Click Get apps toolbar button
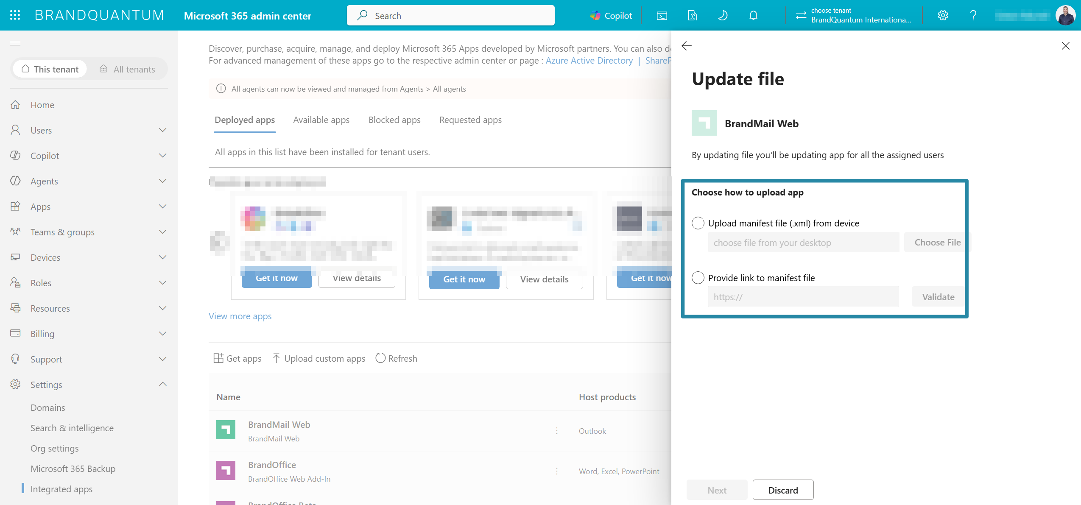 pyautogui.click(x=237, y=359)
